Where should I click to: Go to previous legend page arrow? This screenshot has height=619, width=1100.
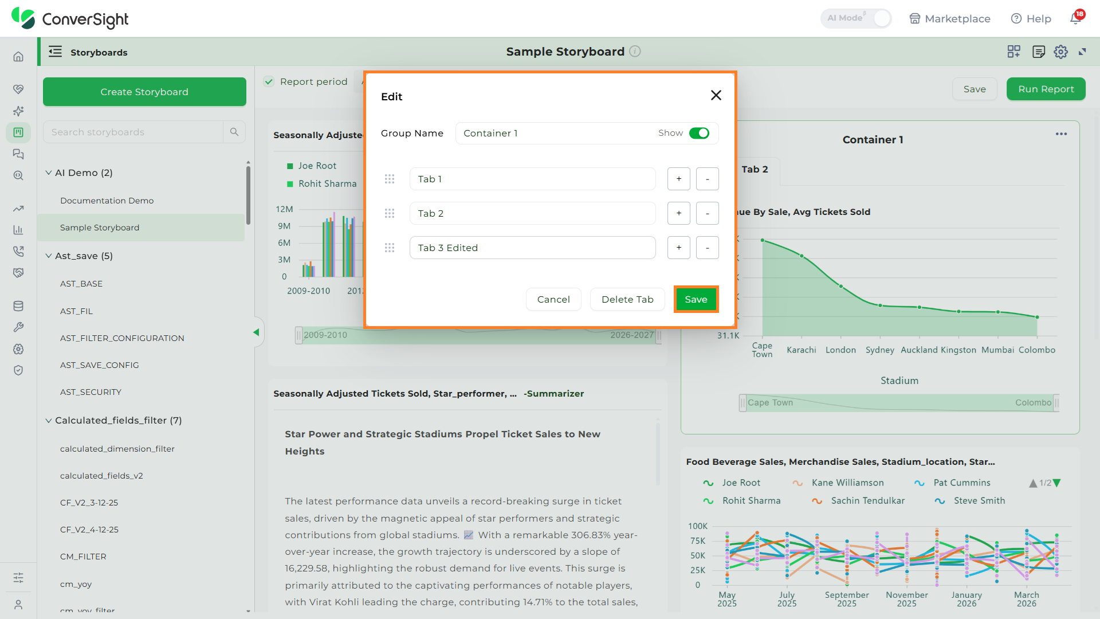[1033, 483]
